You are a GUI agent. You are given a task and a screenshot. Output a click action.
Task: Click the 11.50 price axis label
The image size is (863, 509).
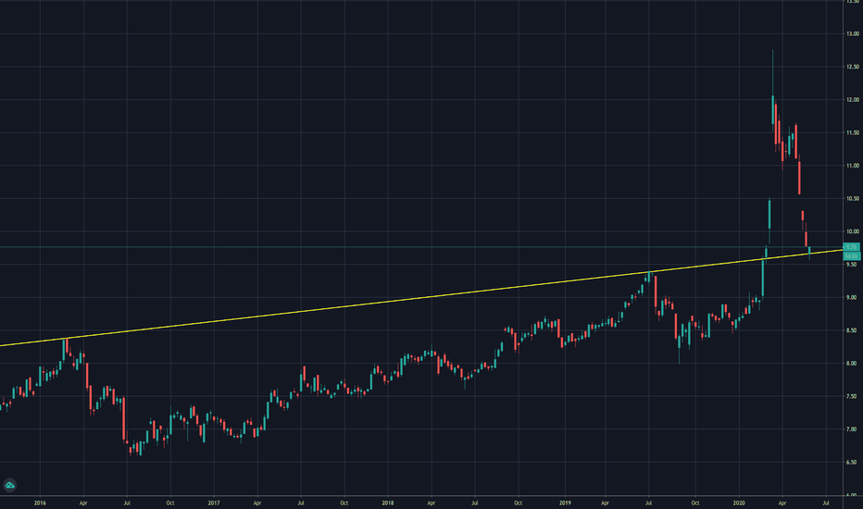853,133
